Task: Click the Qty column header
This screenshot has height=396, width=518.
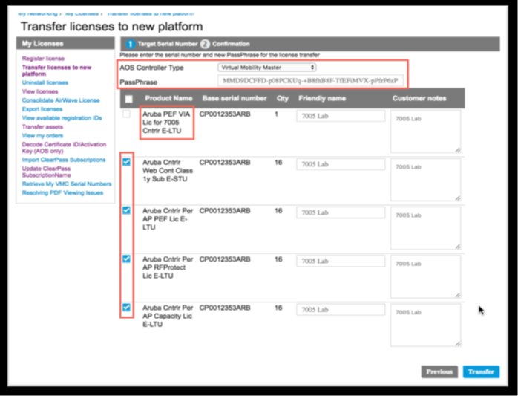Action: coord(283,98)
